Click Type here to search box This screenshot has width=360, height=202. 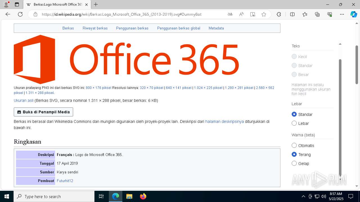[x=54, y=196]
